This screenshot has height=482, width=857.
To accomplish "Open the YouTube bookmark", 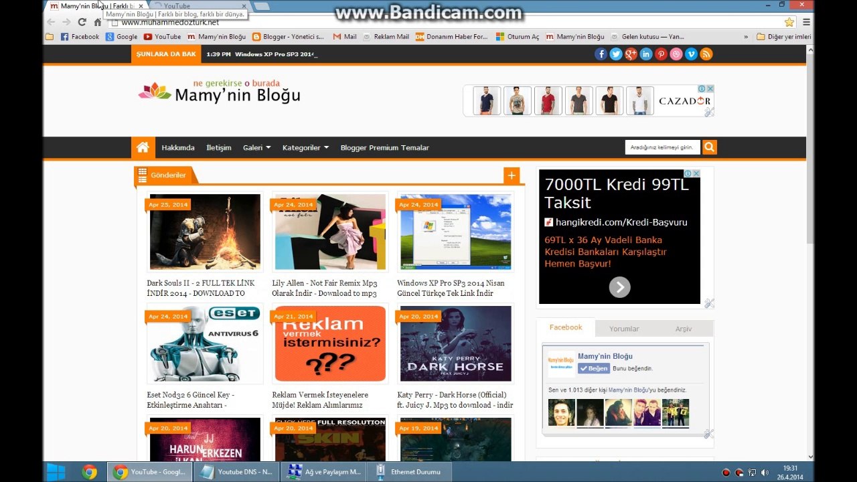I will [x=162, y=37].
